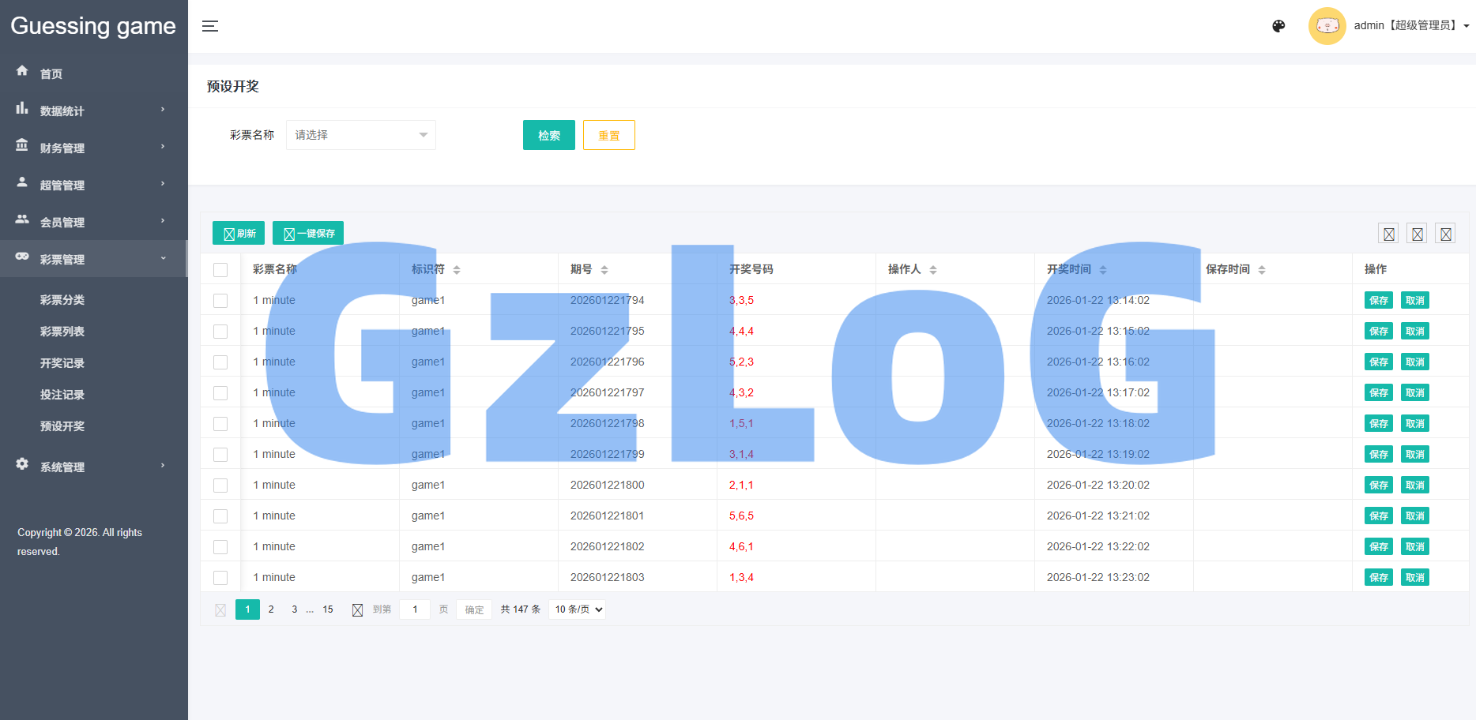Open the 10 条/页 page size dropdown
The image size is (1476, 720).
pos(578,609)
